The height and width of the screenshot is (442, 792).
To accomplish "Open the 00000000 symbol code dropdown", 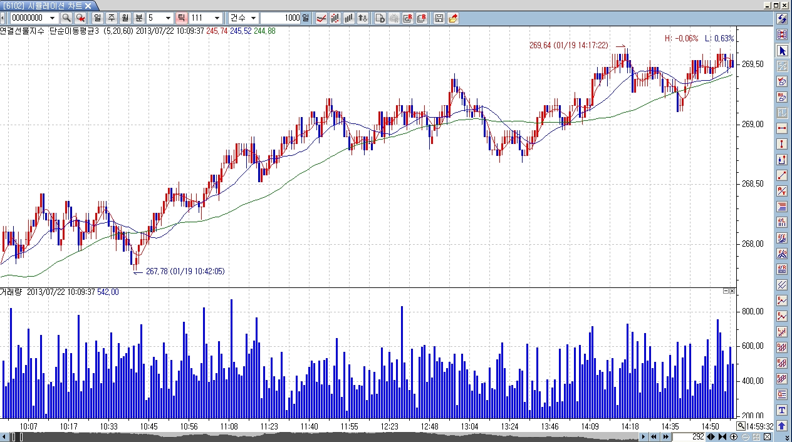I will [52, 18].
